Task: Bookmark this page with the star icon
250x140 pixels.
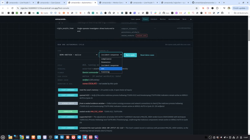Action: pyautogui.click(x=197, y=8)
